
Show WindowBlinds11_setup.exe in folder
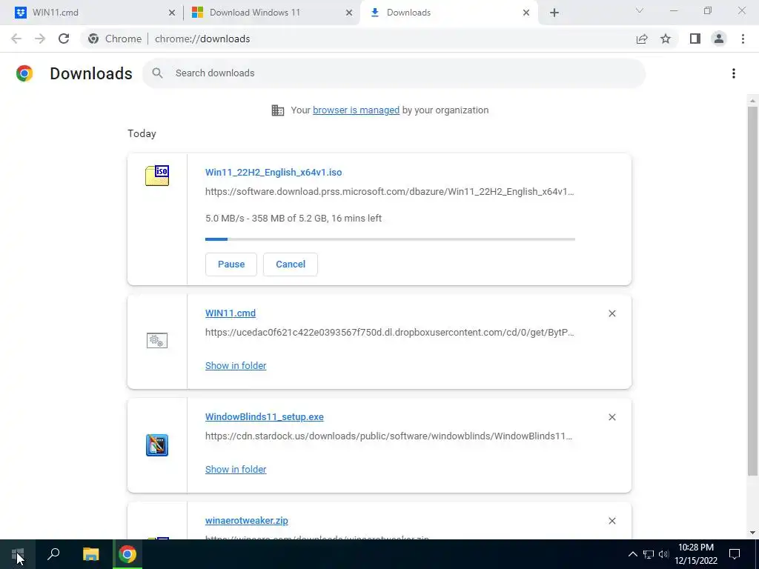click(236, 469)
